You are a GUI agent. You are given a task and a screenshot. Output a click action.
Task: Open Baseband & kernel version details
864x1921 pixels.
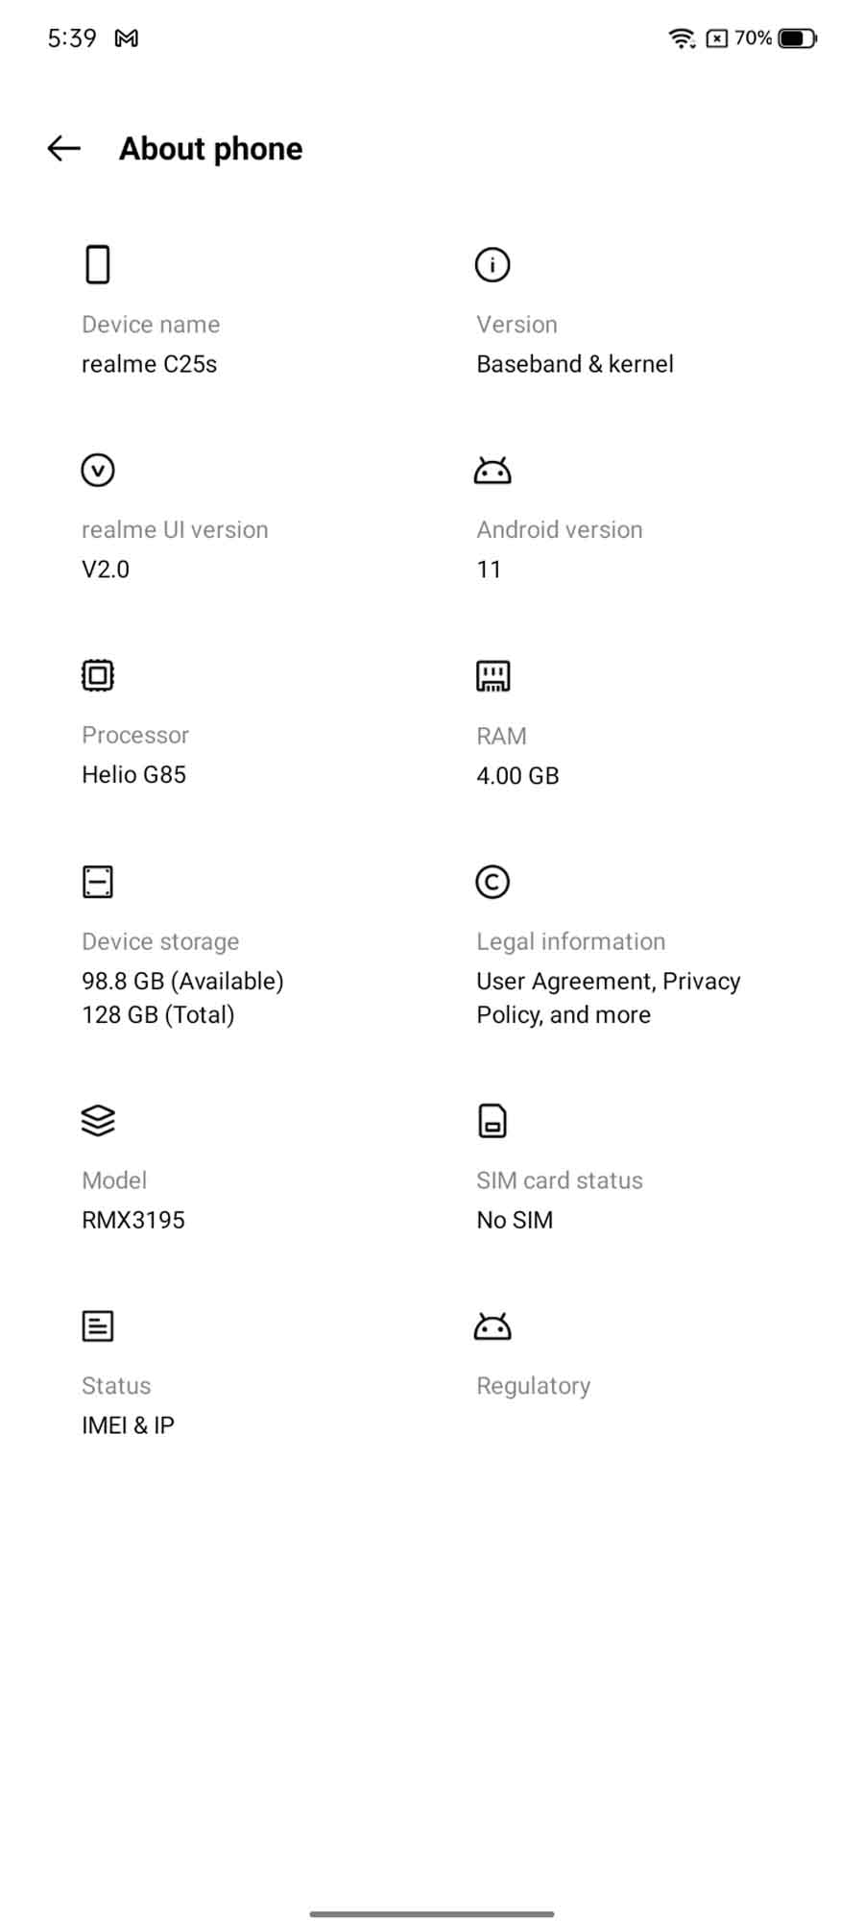[x=575, y=364]
